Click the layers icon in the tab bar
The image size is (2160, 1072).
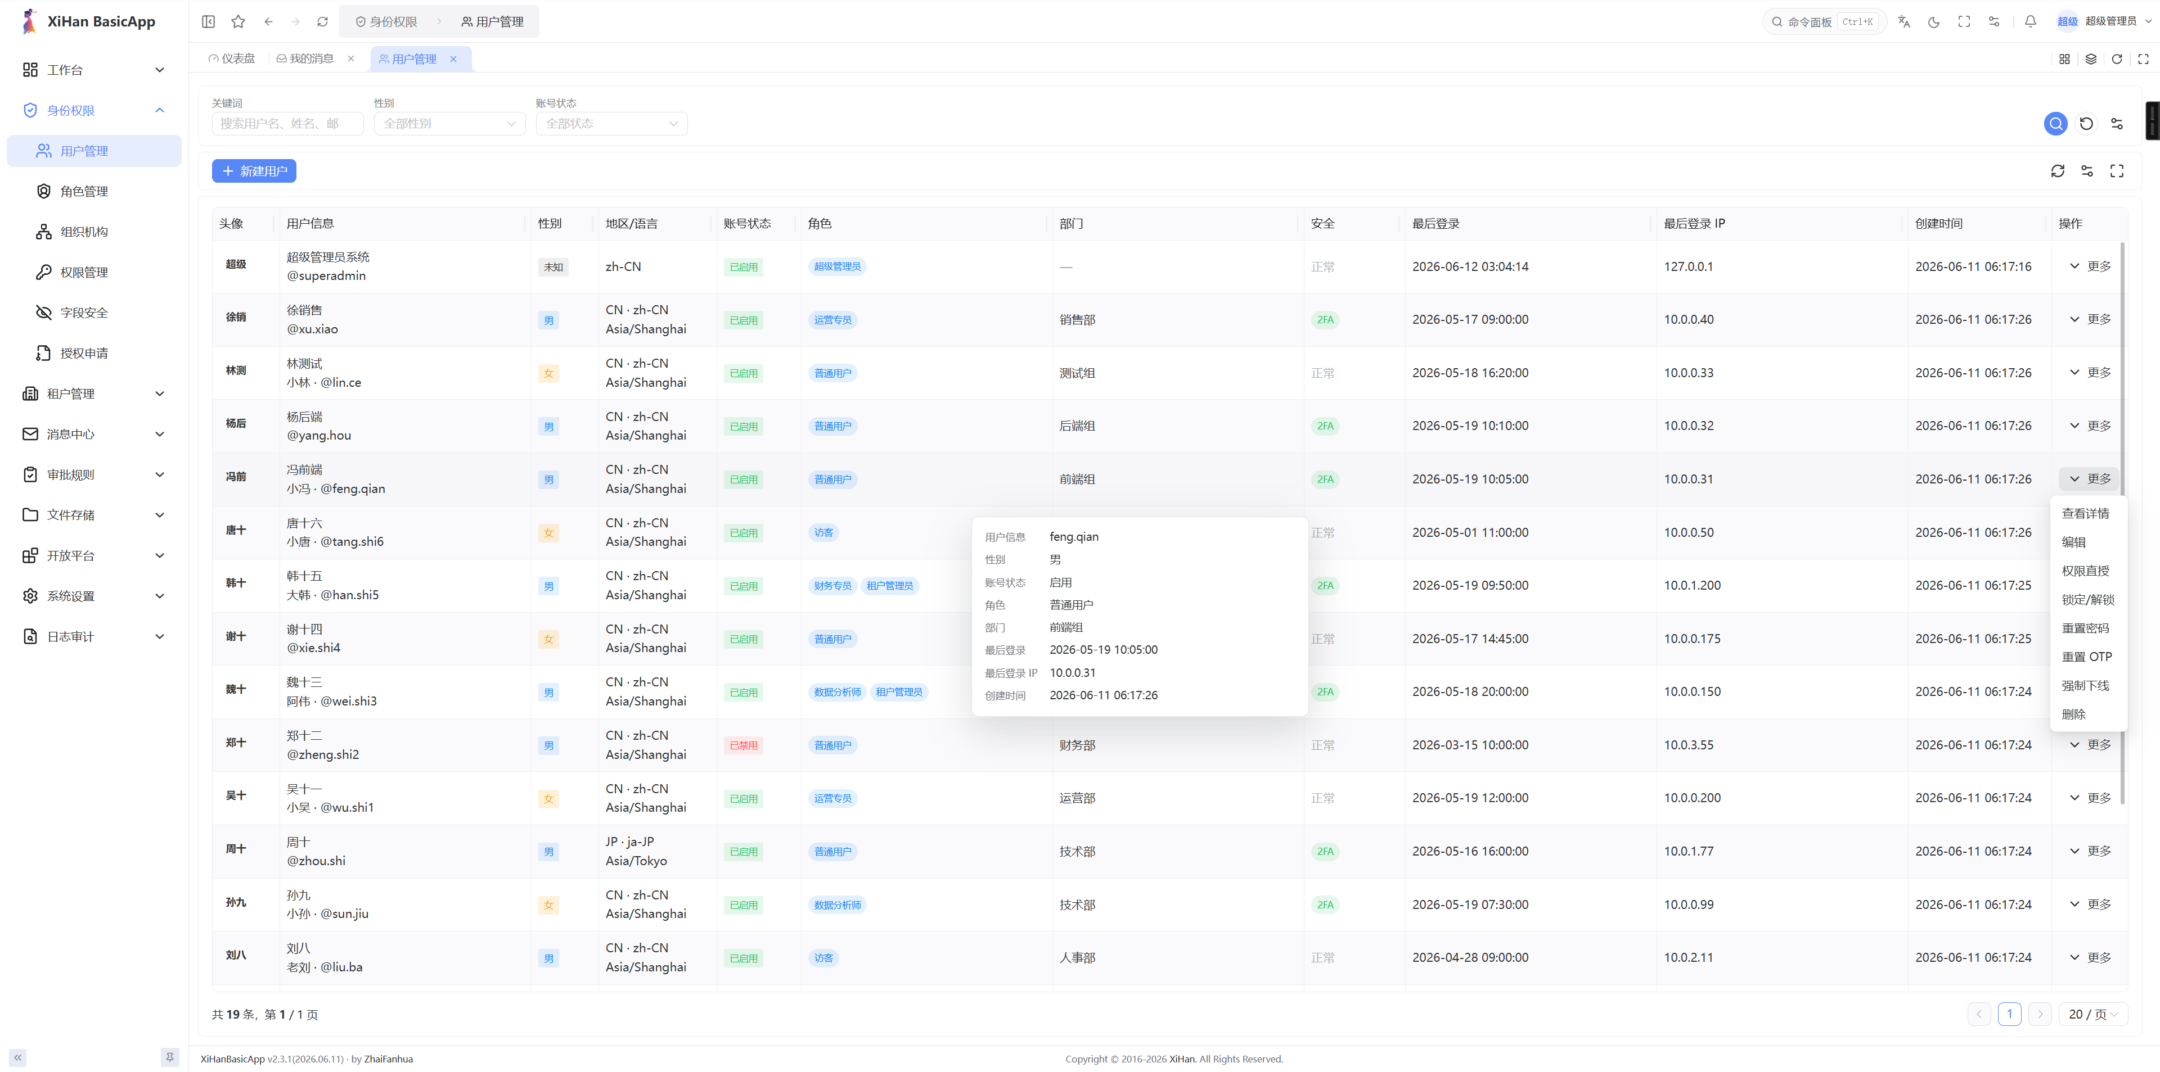click(x=2090, y=58)
